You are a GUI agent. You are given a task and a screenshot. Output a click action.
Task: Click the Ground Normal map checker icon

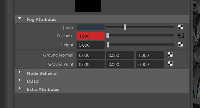pyautogui.click(x=170, y=54)
